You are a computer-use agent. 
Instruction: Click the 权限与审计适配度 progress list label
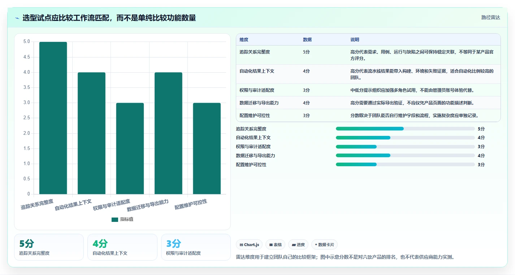coord(253,147)
